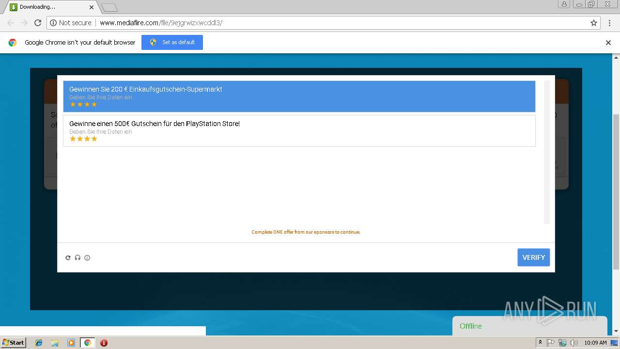Click the Offline chat widget
This screenshot has width=620, height=349.
(x=529, y=326)
